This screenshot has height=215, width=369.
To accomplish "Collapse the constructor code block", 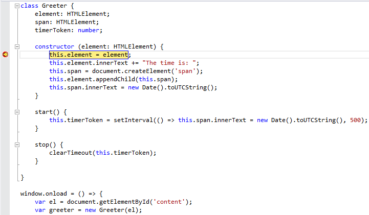I will [x=17, y=46].
